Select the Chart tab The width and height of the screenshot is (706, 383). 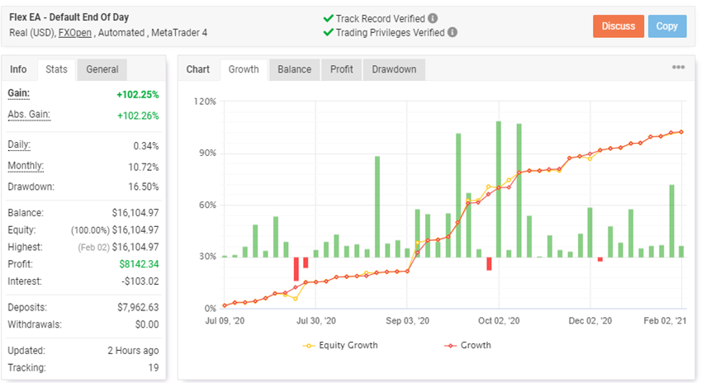click(x=198, y=69)
